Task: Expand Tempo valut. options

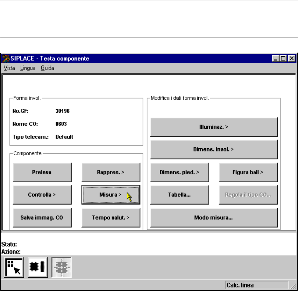Action: [111, 218]
